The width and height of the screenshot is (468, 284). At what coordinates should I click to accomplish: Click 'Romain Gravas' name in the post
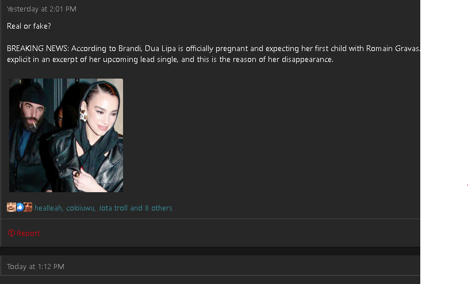pyautogui.click(x=393, y=48)
